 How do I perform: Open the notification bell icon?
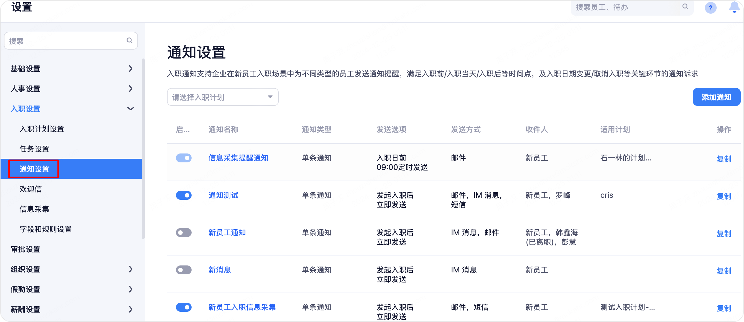click(x=734, y=7)
